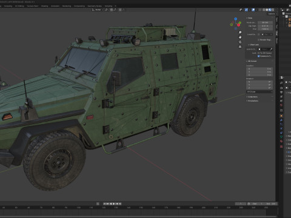Click the blue Z axis on navigation gizmo

[x=236, y=19]
